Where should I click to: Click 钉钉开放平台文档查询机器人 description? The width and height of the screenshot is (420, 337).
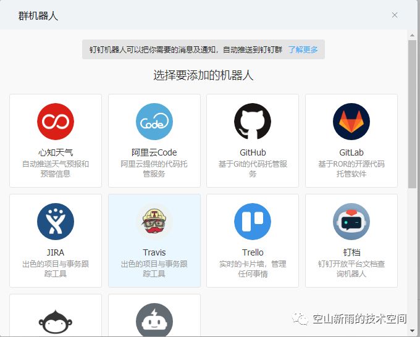click(351, 269)
